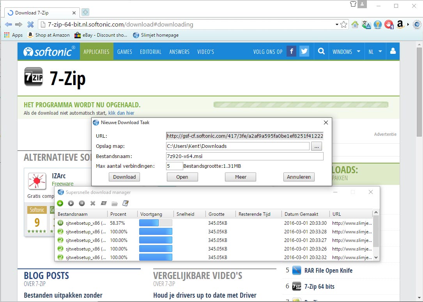423x302 pixels.
Task: Click the green house home extension icon
Action: coord(355,25)
